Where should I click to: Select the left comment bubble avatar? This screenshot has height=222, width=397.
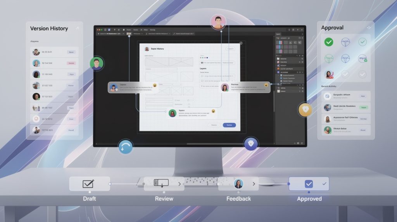(114, 88)
